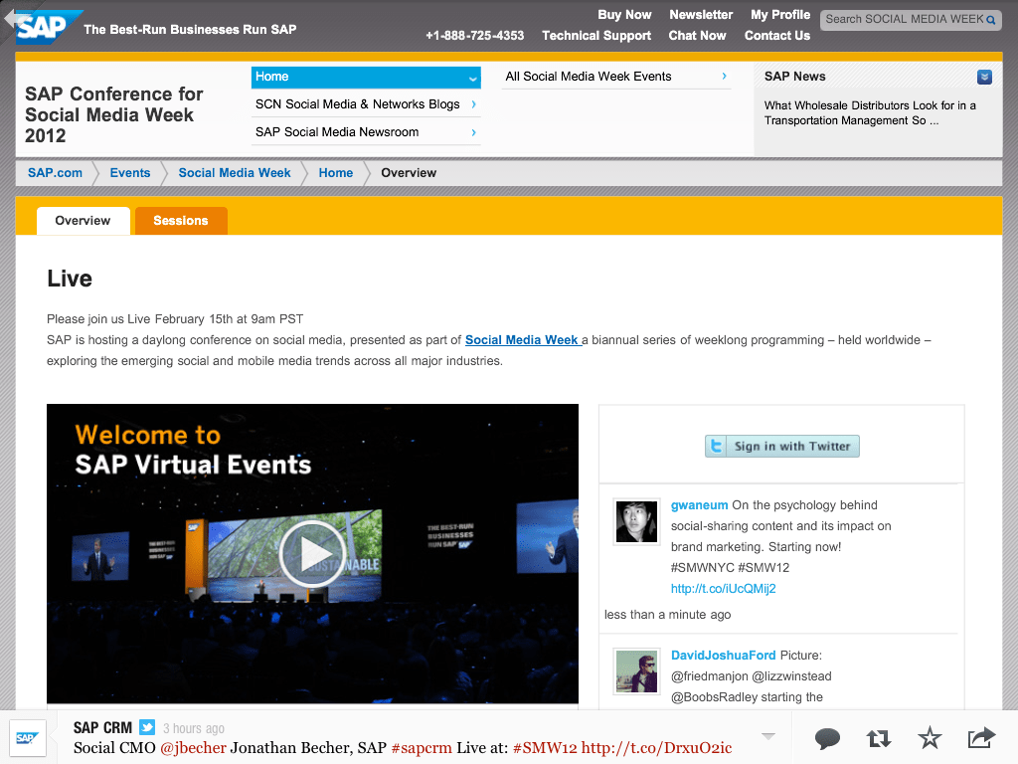The width and height of the screenshot is (1018, 764).
Task: Favorite the tweet with star icon
Action: pos(930,738)
